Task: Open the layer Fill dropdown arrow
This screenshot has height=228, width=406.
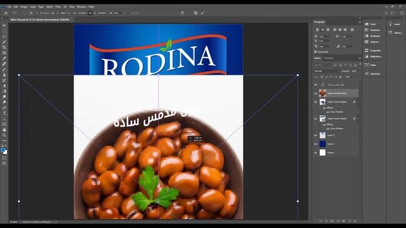Action: point(359,77)
